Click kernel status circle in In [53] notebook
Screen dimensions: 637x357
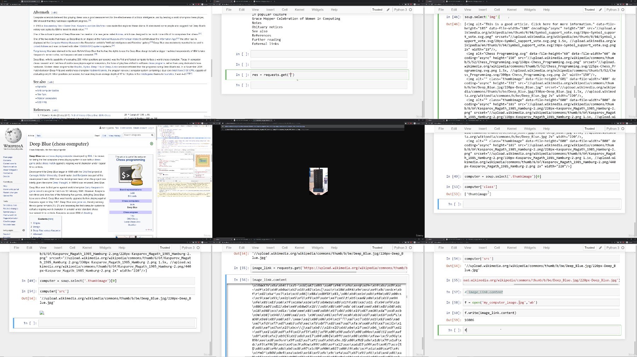point(623,129)
